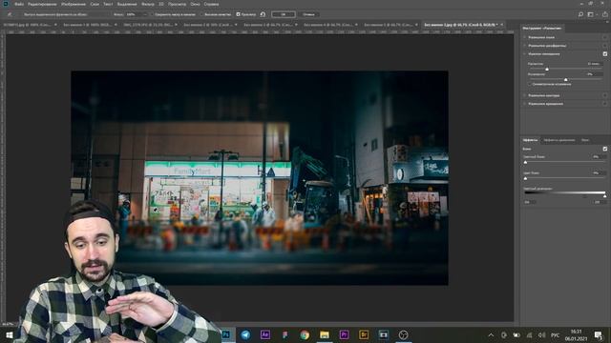Screen dimensions: 611x343
Task: Open Telegram from the taskbar
Action: 245,334
